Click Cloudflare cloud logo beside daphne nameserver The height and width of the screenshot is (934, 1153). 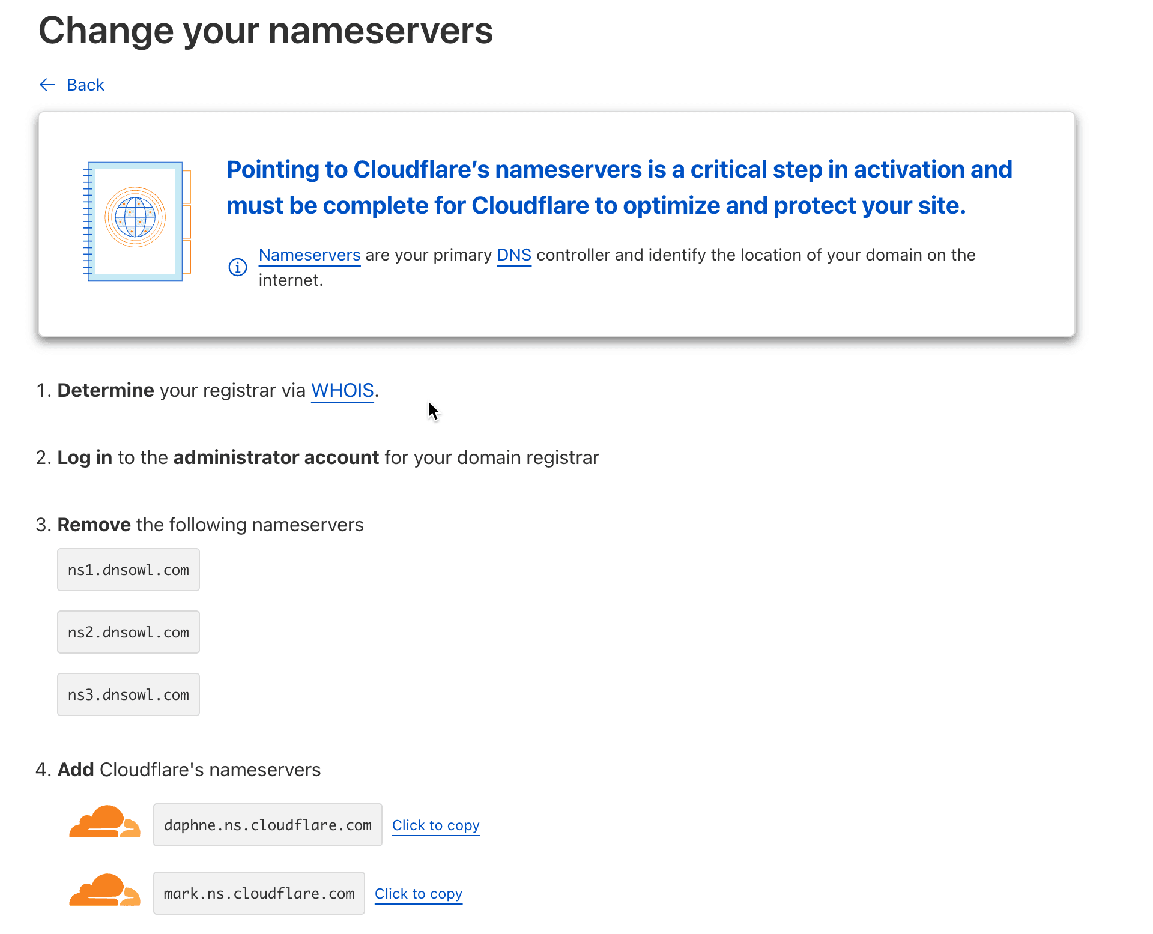coord(105,822)
